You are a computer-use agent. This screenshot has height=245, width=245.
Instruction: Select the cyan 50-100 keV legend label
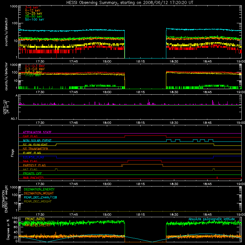coord(35,20)
